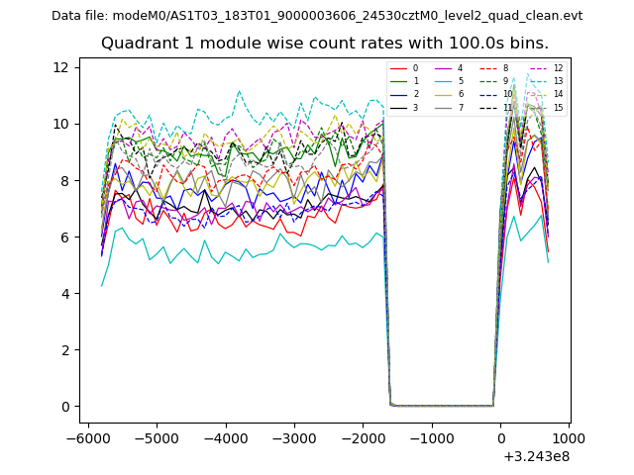Click the red solid line legend entry 0
The image size is (634, 475).
click(404, 68)
